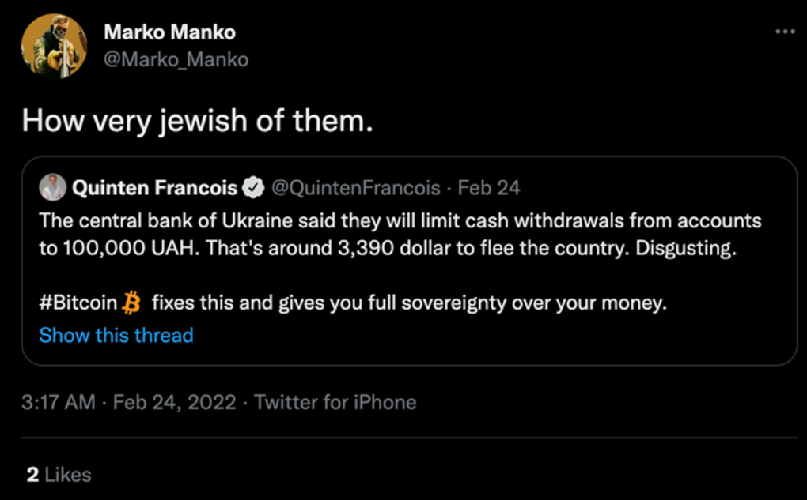Click Quinten Francois's small avatar
This screenshot has height=500, width=807.
tap(53, 187)
